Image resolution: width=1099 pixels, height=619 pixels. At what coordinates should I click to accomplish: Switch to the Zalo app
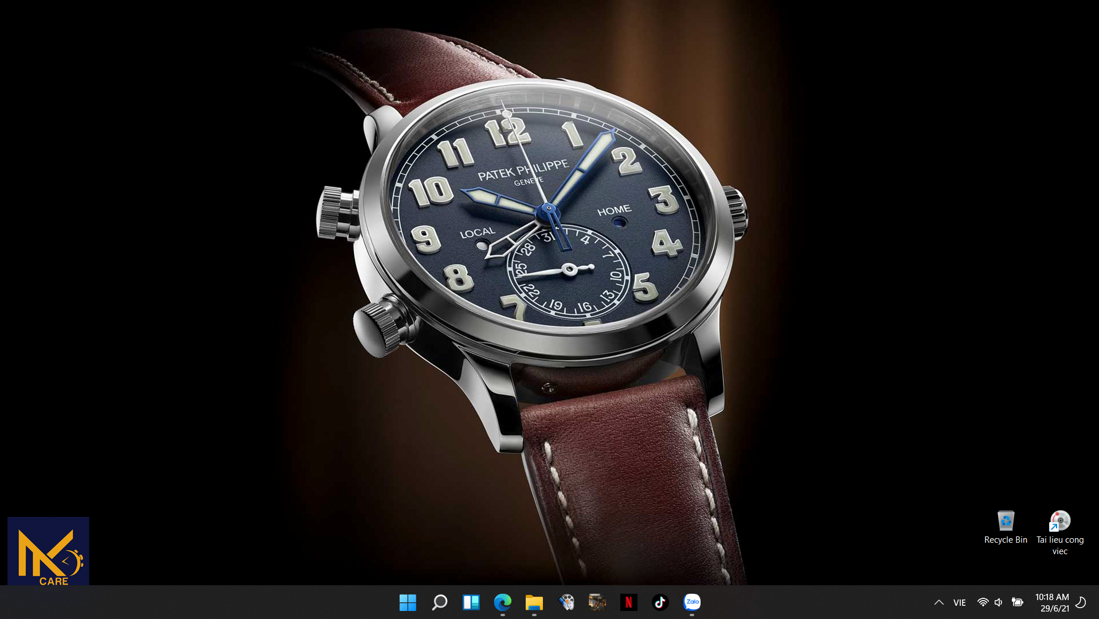pos(692,602)
